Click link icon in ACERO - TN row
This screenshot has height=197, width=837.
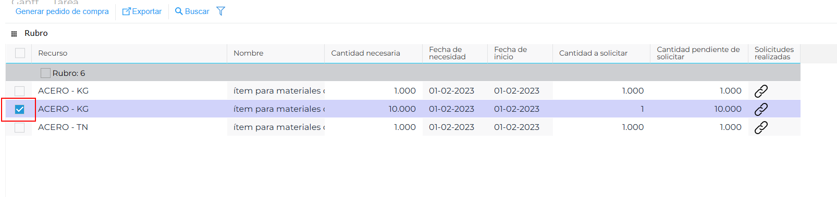pos(761,127)
